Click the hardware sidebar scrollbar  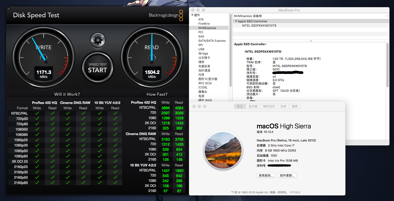tap(230, 51)
